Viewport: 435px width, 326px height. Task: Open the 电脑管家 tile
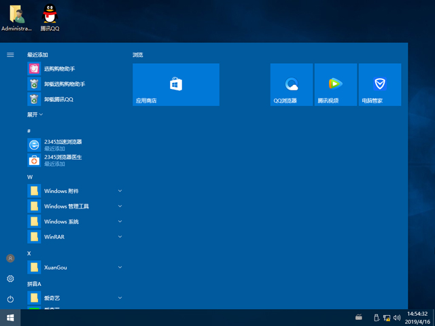(x=380, y=84)
